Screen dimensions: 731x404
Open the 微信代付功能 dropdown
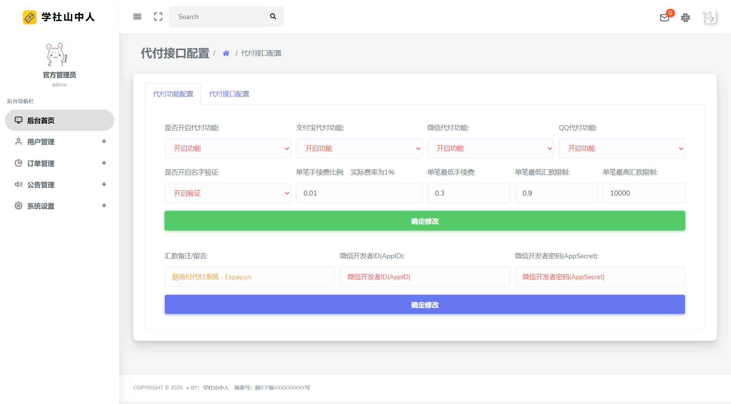pos(490,148)
